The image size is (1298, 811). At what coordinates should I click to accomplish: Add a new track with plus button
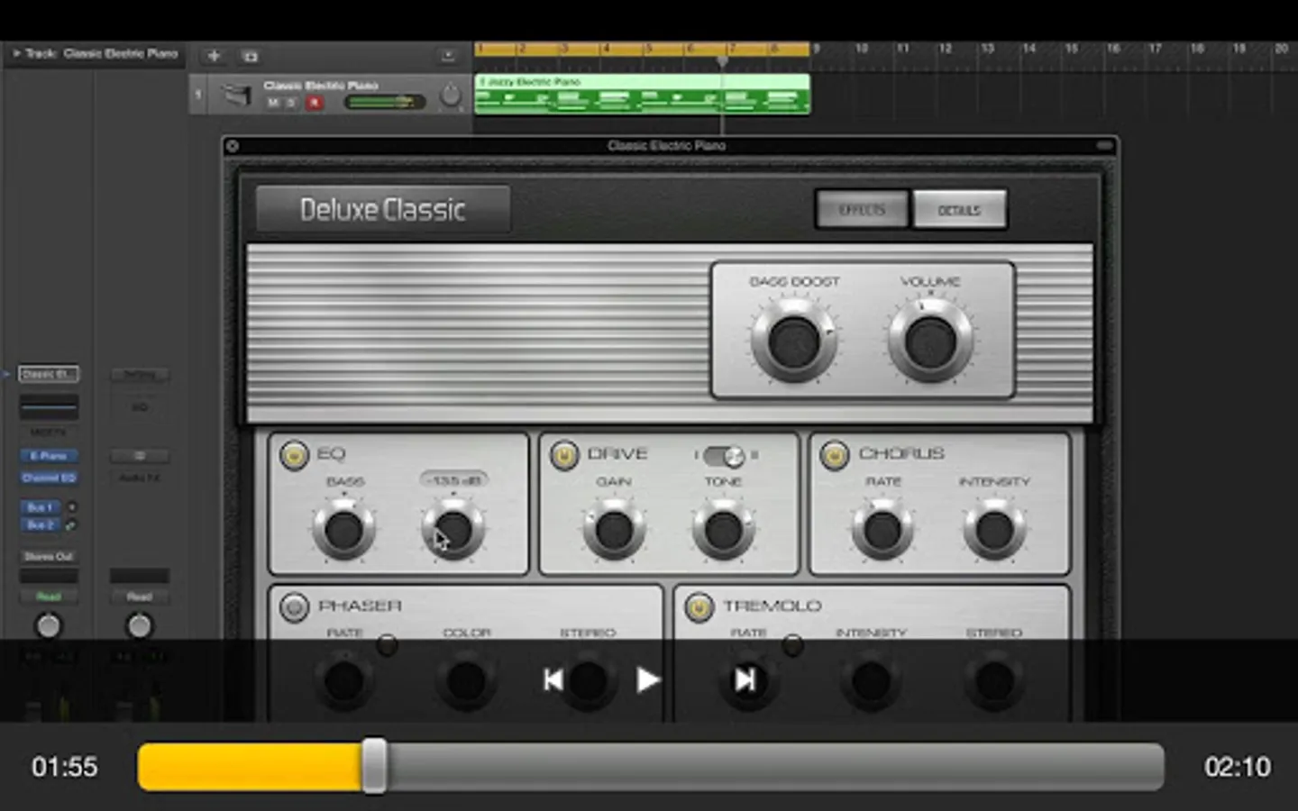214,56
